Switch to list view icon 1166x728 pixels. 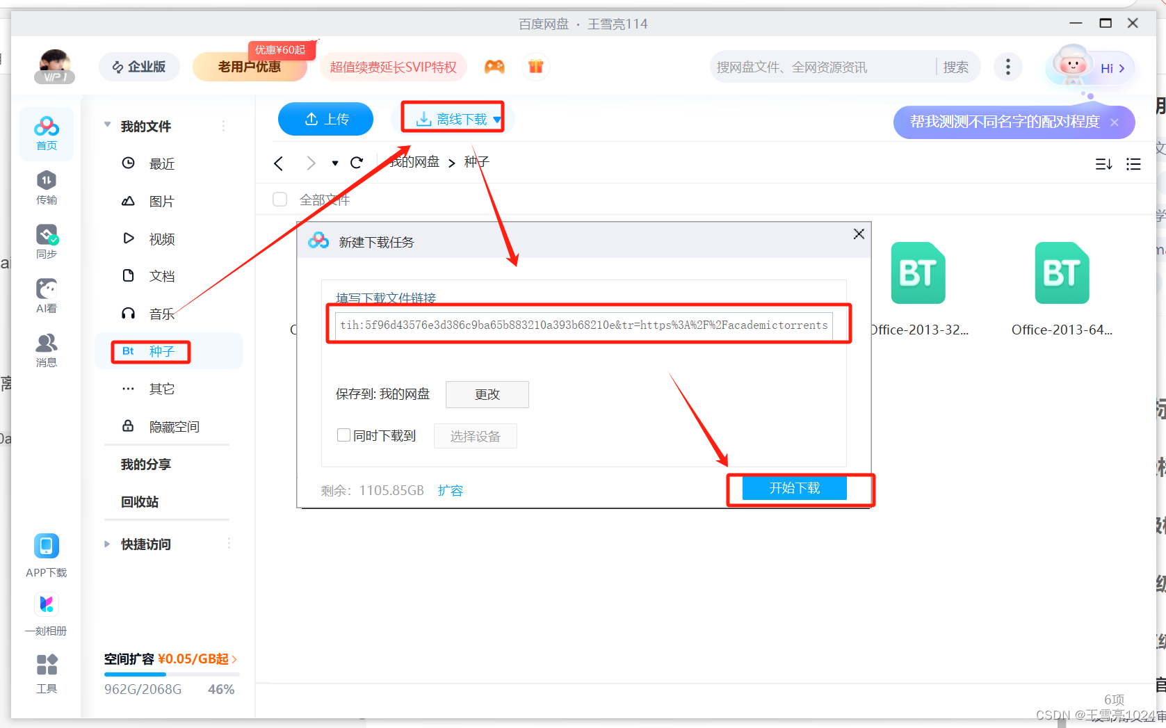[1133, 164]
